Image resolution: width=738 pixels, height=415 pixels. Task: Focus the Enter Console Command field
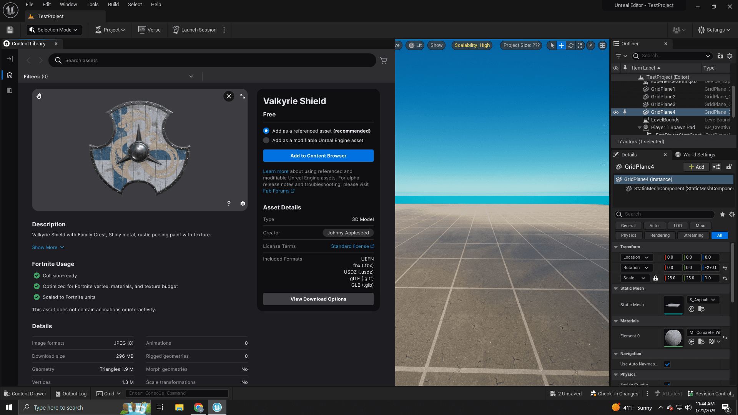tap(178, 393)
